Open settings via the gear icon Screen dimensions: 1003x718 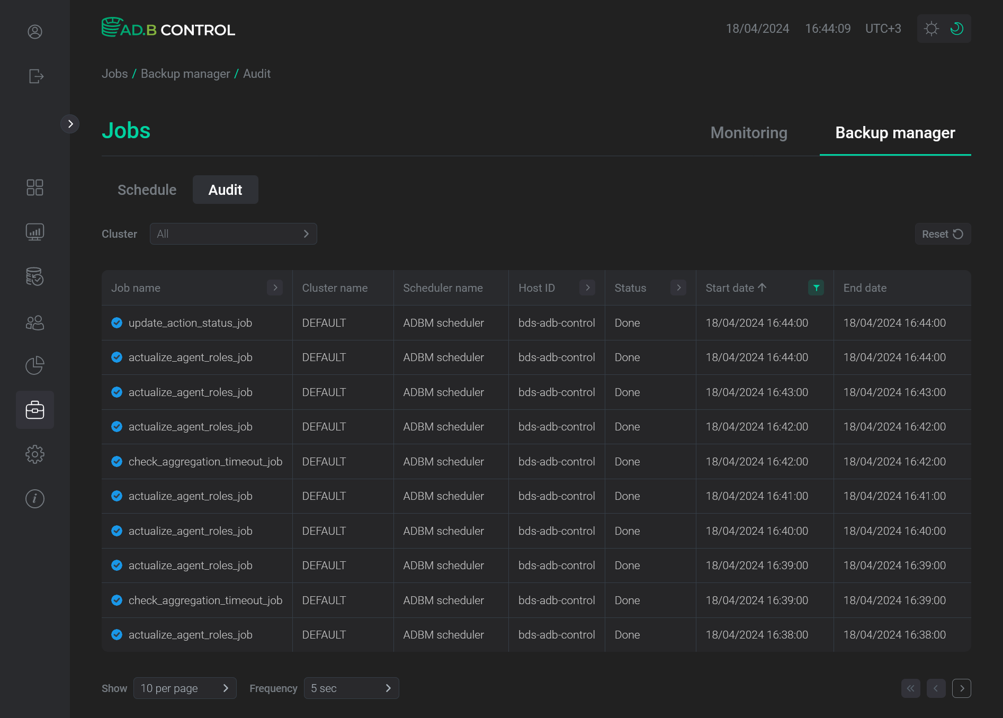tap(35, 454)
